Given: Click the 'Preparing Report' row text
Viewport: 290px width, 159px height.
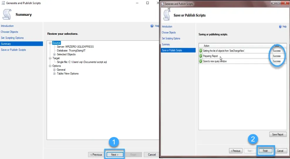Looking at the screenshot, I should [210, 56].
